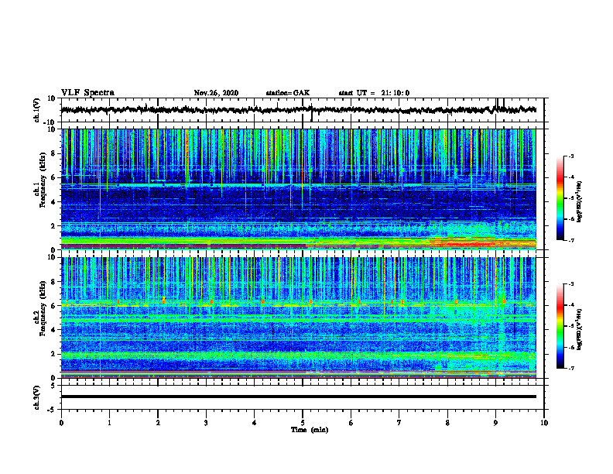Click the "6" kHz tick on ch.2 spectrogram
The image size is (613, 474).
click(x=53, y=306)
